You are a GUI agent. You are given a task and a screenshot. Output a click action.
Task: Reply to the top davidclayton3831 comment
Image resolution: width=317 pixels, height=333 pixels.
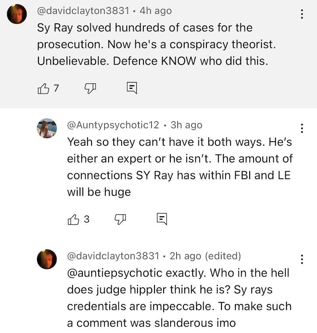(x=132, y=88)
